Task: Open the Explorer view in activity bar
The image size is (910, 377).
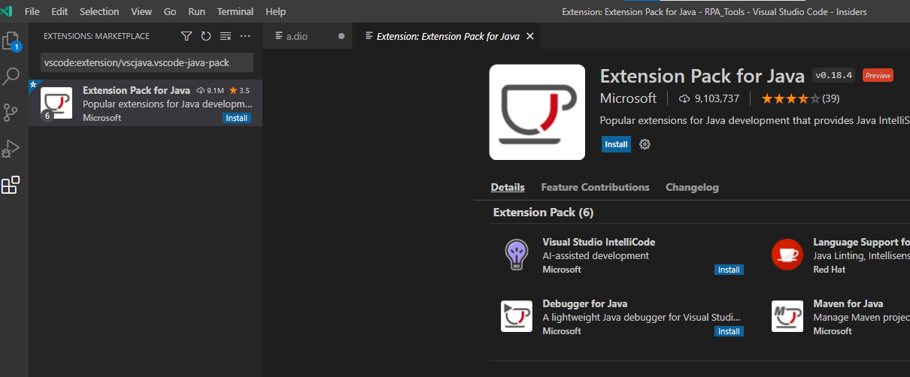Action: (11, 41)
